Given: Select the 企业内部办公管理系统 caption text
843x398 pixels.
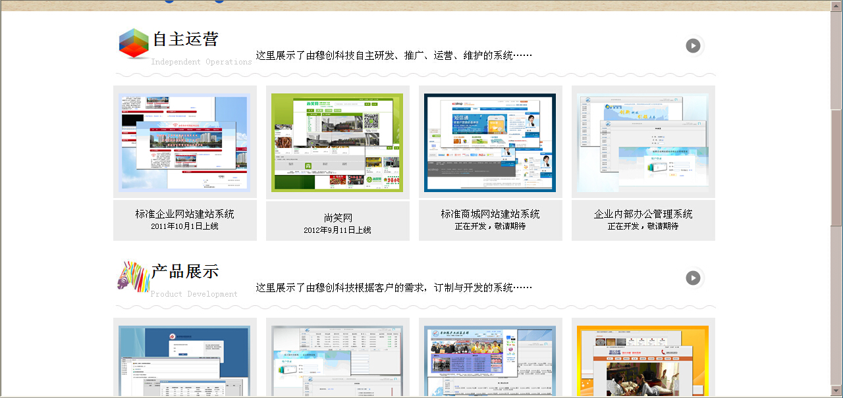Looking at the screenshot, I should 643,214.
